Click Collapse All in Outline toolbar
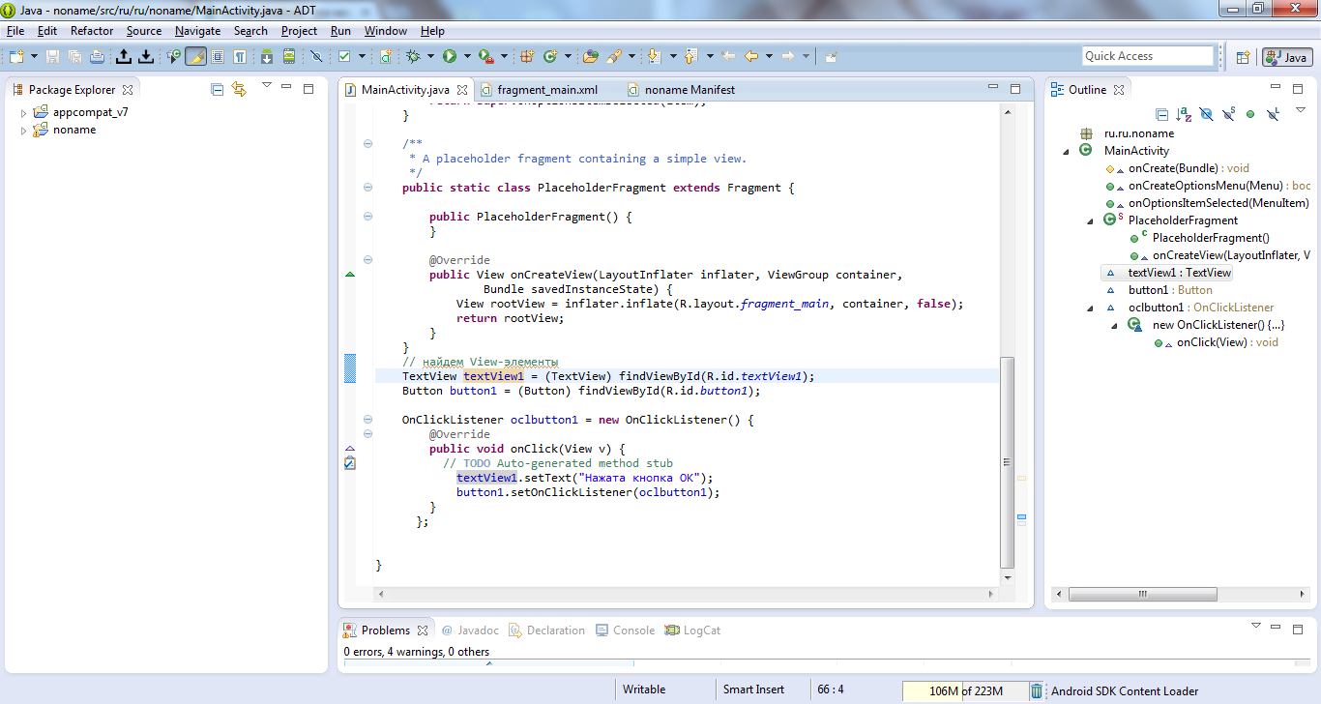The image size is (1321, 704). [x=1161, y=114]
